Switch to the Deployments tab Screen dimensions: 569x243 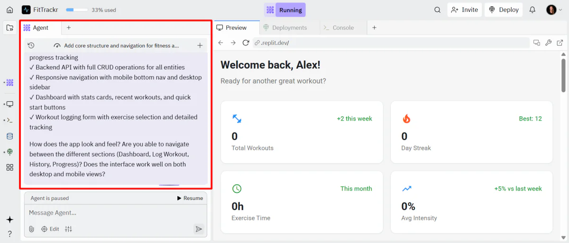285,27
